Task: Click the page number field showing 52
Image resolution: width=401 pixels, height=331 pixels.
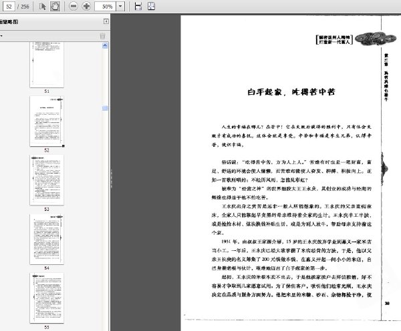Action: point(9,7)
